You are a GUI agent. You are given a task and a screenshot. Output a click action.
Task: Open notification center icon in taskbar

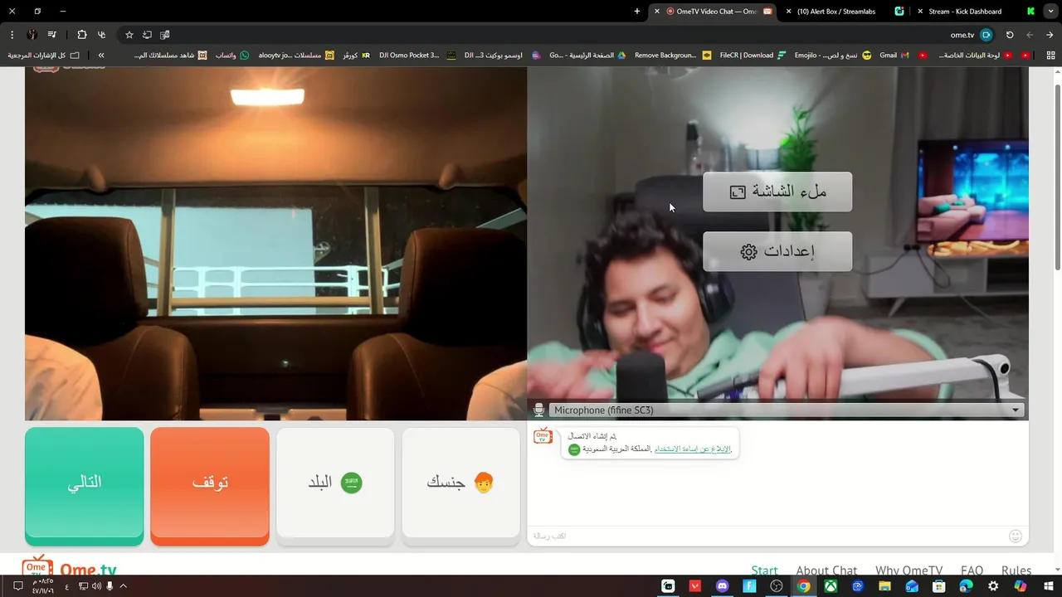pyautogui.click(x=17, y=586)
